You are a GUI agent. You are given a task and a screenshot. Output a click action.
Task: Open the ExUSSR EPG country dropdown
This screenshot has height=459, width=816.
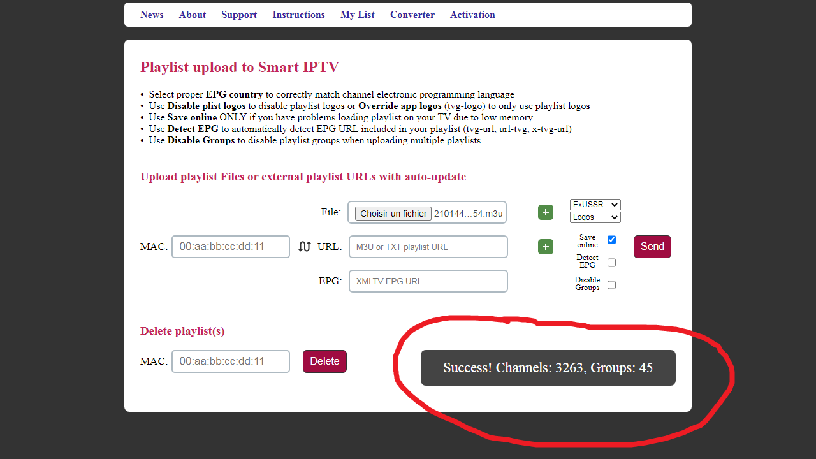595,205
